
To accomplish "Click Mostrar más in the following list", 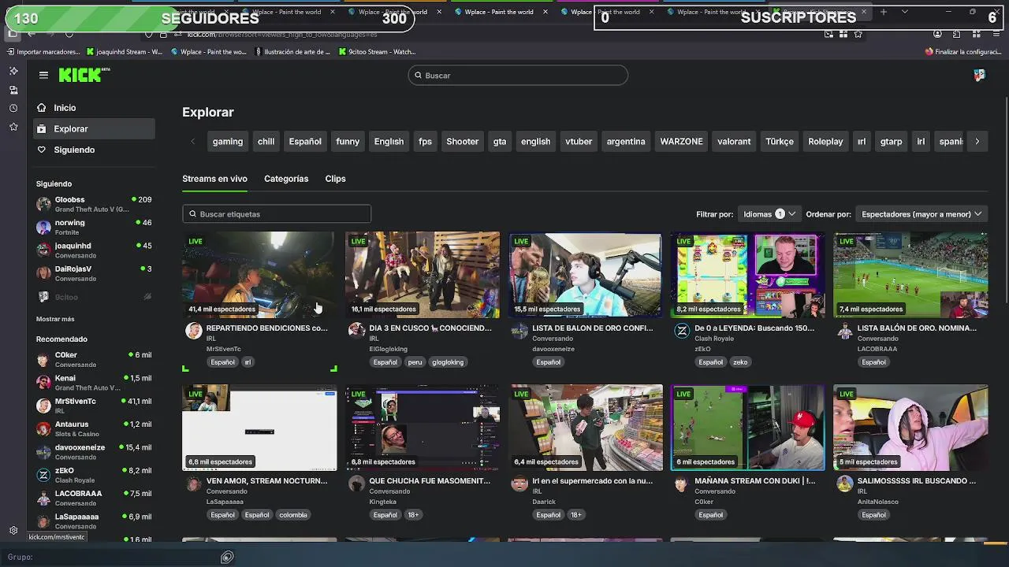I will 55,319.
